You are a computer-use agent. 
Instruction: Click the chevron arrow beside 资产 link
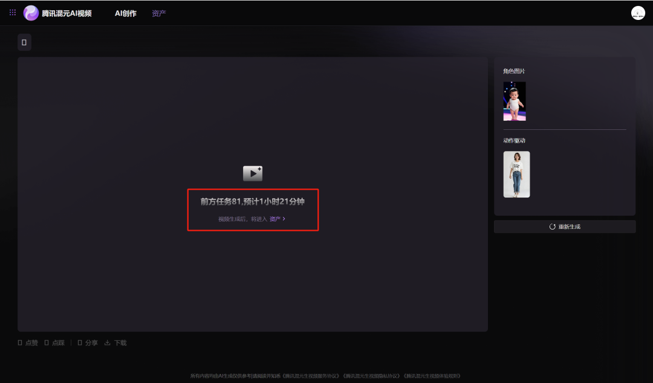(284, 219)
